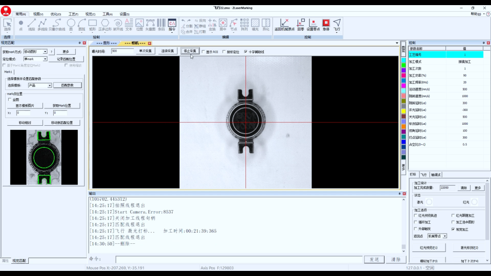Click the 位图 bitmap icon
Screen dimensions: 491x276
tap(140, 25)
